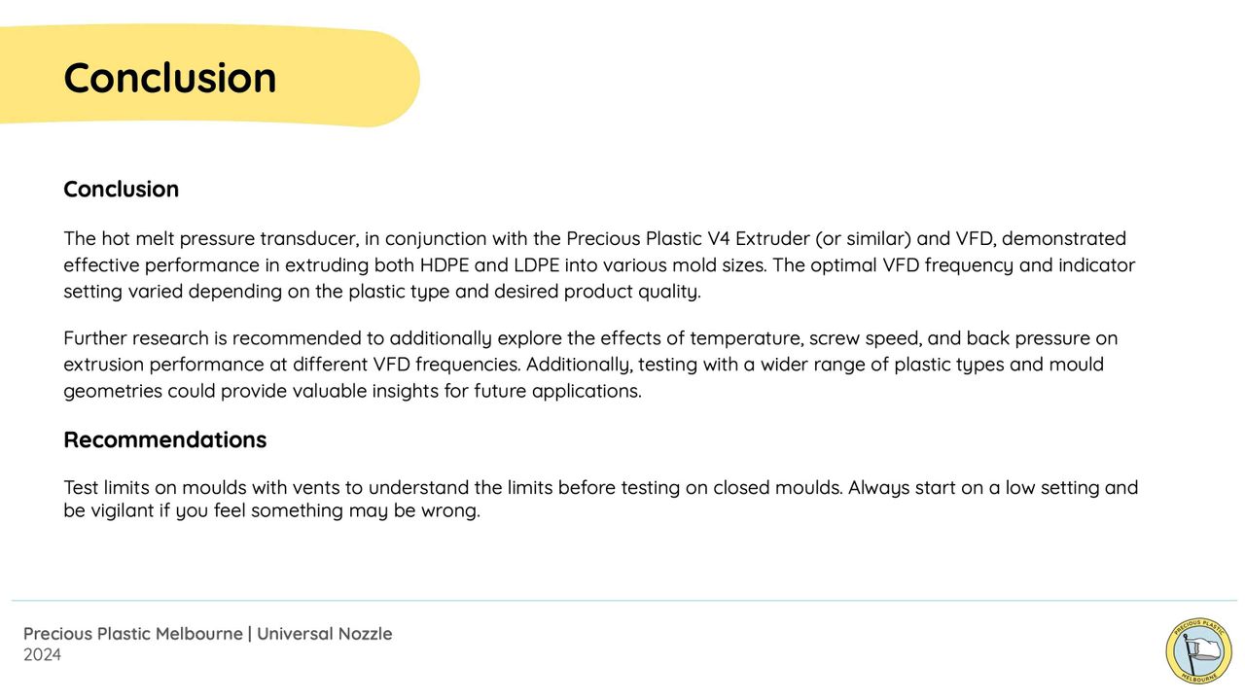Screen dimensions: 1245x700
Task: Click the word "vigilant" in last paragraph
Action: (122, 510)
